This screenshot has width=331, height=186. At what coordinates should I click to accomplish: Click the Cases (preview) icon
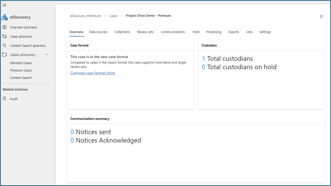[x=5, y=36]
